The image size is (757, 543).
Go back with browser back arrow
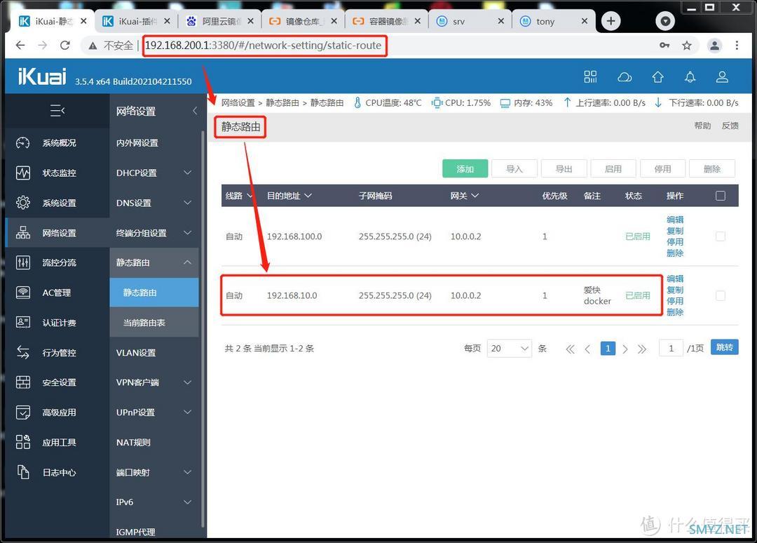pos(20,46)
